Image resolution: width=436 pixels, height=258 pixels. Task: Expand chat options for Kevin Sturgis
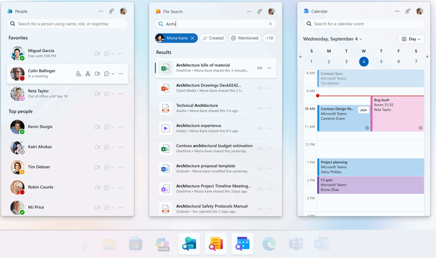coord(113,127)
